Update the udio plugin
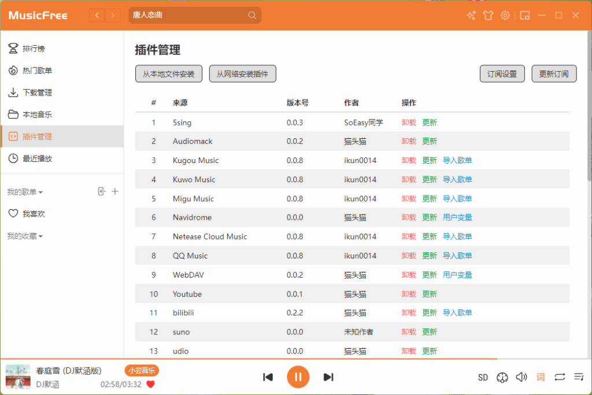Screen dimensions: 592x395 (x=430, y=351)
